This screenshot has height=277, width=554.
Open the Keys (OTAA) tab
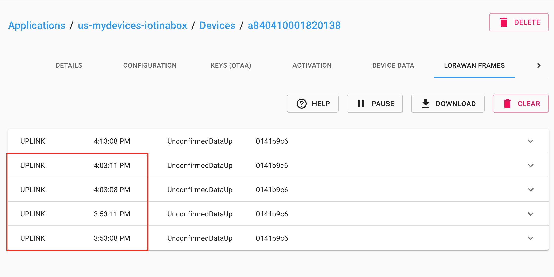(231, 66)
